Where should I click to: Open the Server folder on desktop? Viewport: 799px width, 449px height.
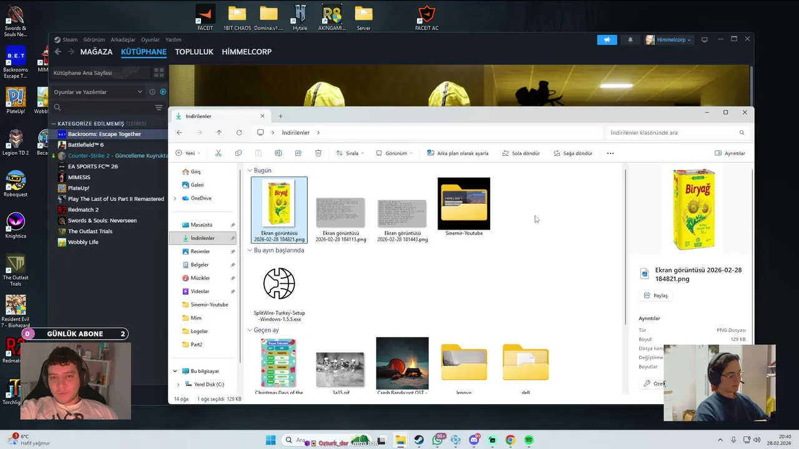[363, 18]
